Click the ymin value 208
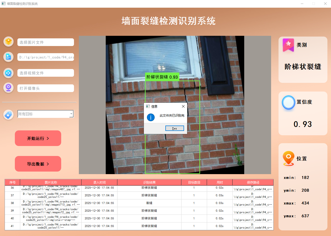 pyautogui.click(x=305, y=190)
